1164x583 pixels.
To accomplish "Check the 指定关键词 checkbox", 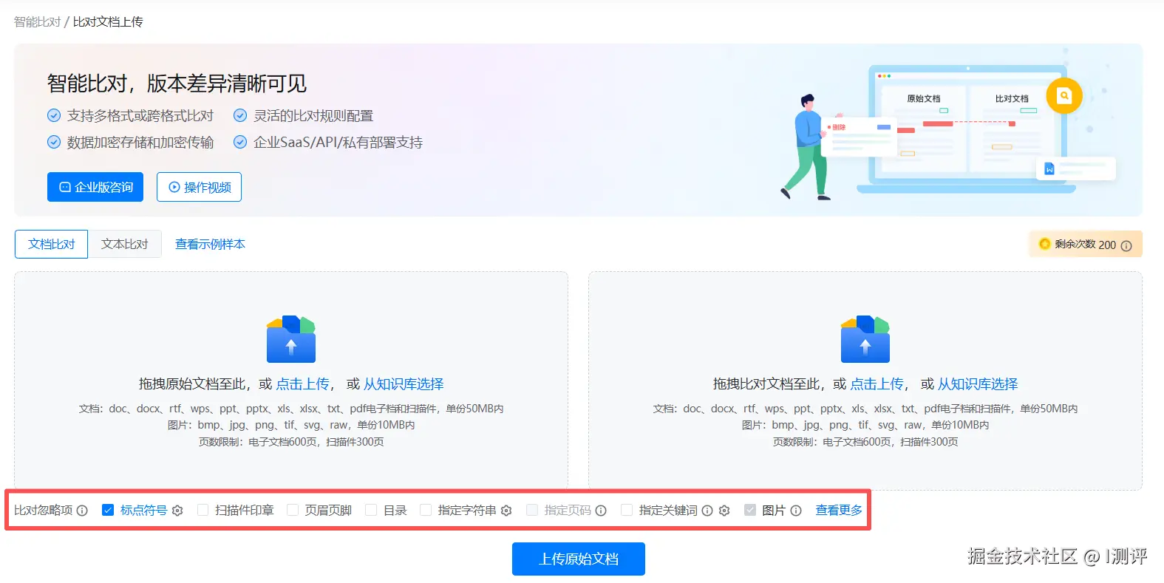I will tap(627, 510).
